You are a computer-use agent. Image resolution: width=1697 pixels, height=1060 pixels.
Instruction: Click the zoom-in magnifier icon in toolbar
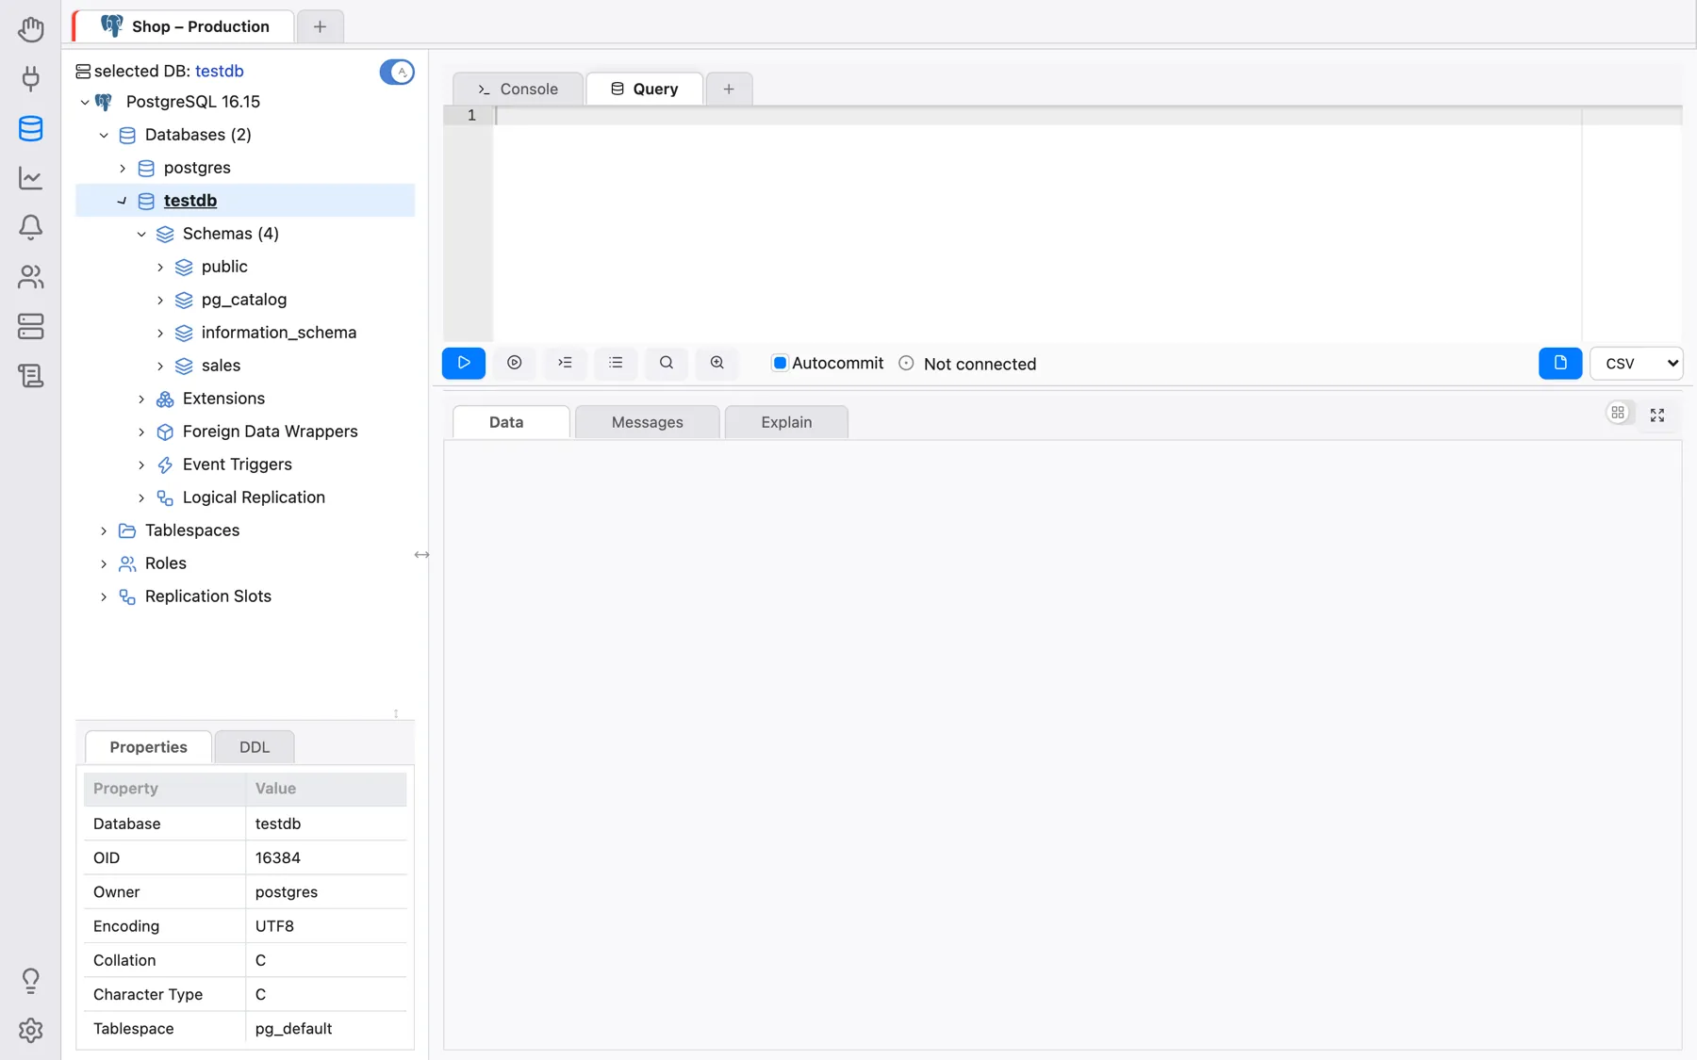click(717, 363)
